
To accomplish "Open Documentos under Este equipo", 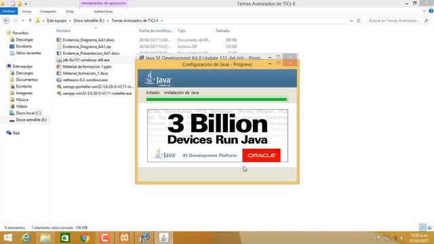I will pos(27,80).
